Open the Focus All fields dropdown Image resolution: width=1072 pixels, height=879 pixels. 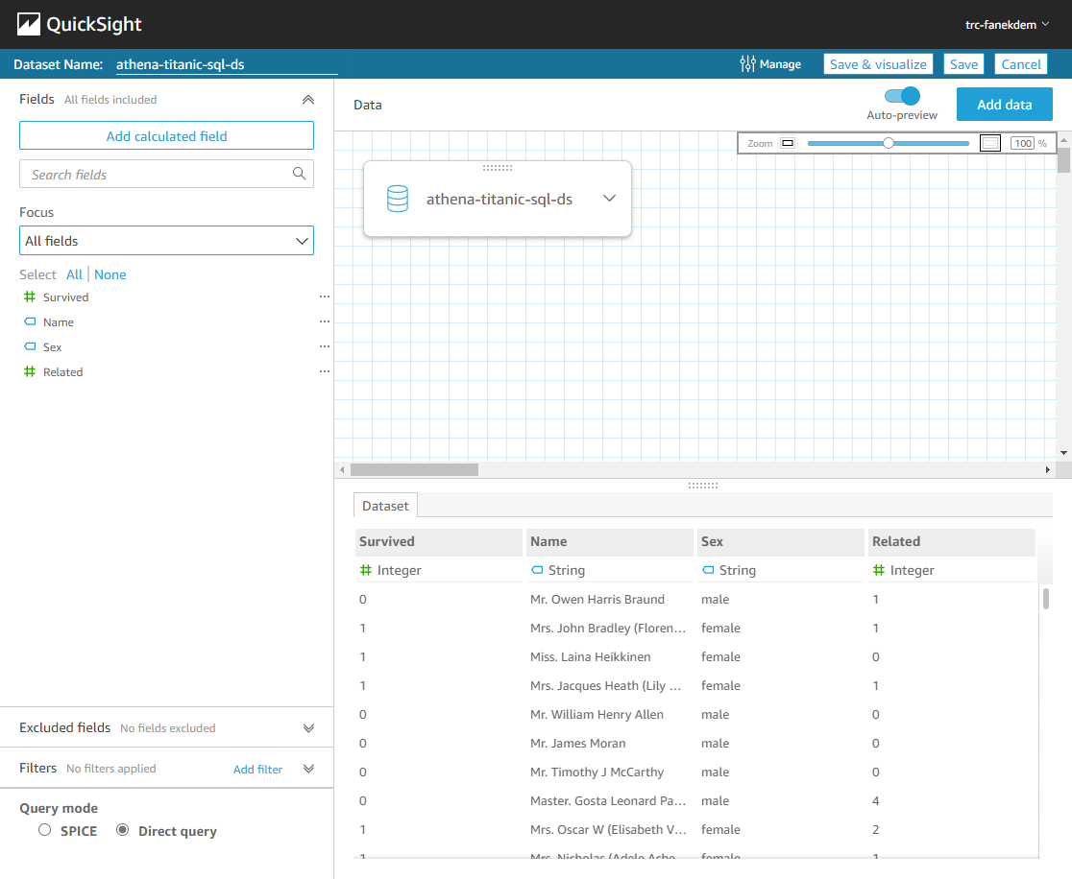pyautogui.click(x=167, y=241)
